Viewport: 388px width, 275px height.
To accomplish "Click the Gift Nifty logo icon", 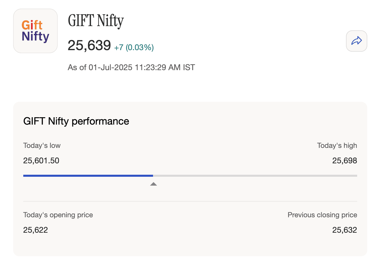I will [x=35, y=31].
